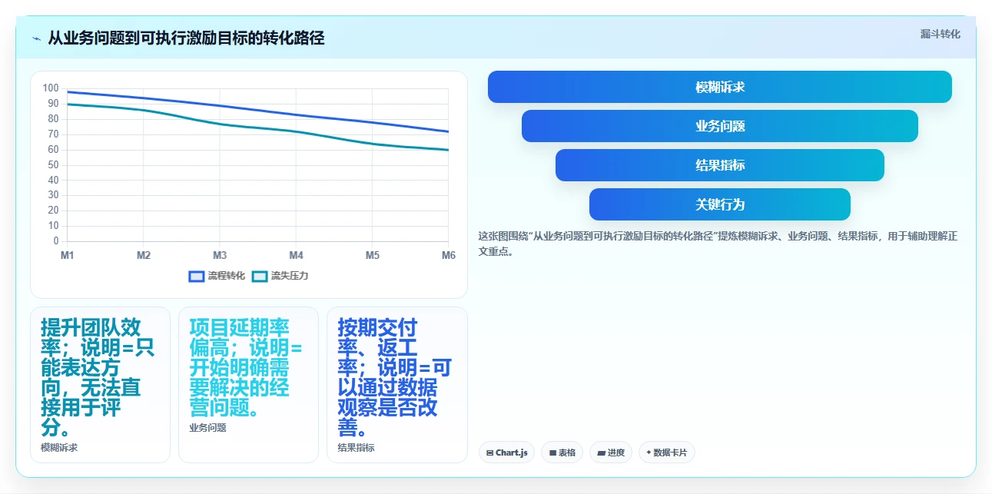992x494 pixels.
Task: Click the M3 x-axis label
Action: [220, 255]
